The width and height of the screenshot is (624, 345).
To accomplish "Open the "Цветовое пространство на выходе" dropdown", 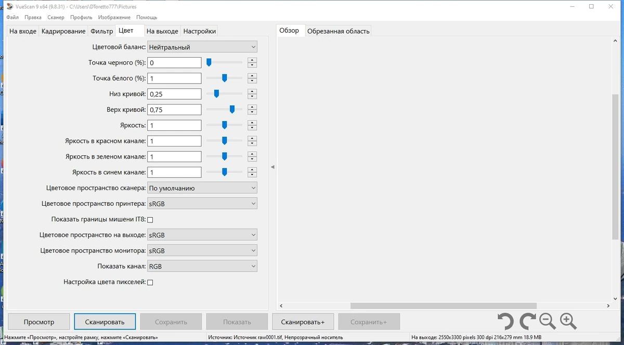I will coord(202,235).
